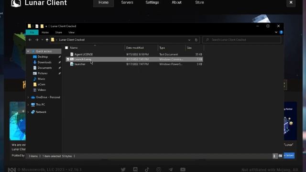Open the Share ribbon tab in Explorer

58,32
